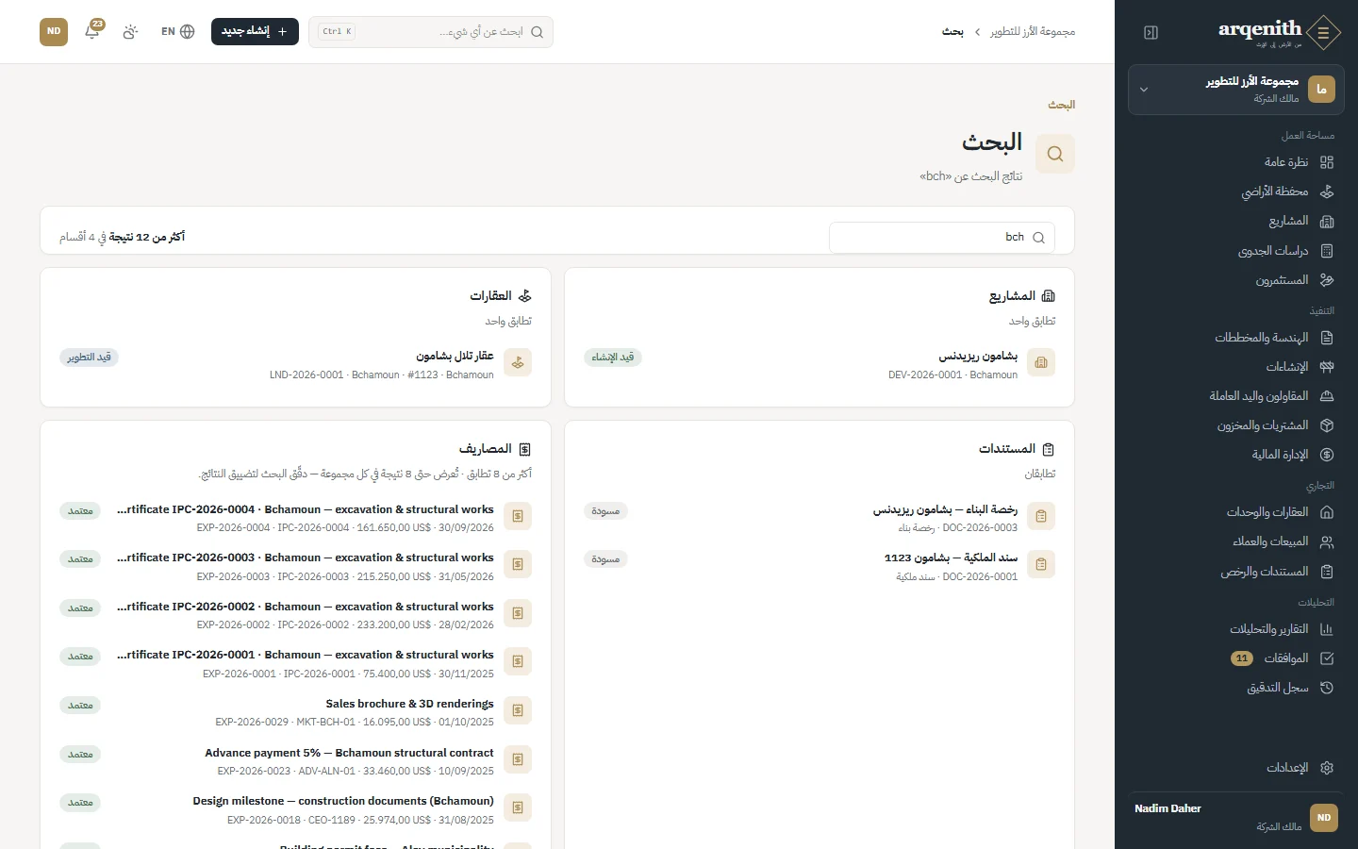1358x849 pixels.
Task: Open Design milestone — construction documents expense
Action: click(x=295, y=809)
